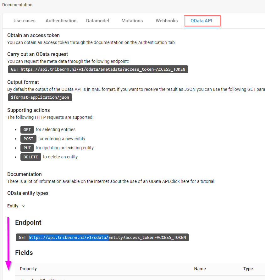Click the Property column header in Fields table
Screen dimensions: 265x280
pyautogui.click(x=28, y=269)
